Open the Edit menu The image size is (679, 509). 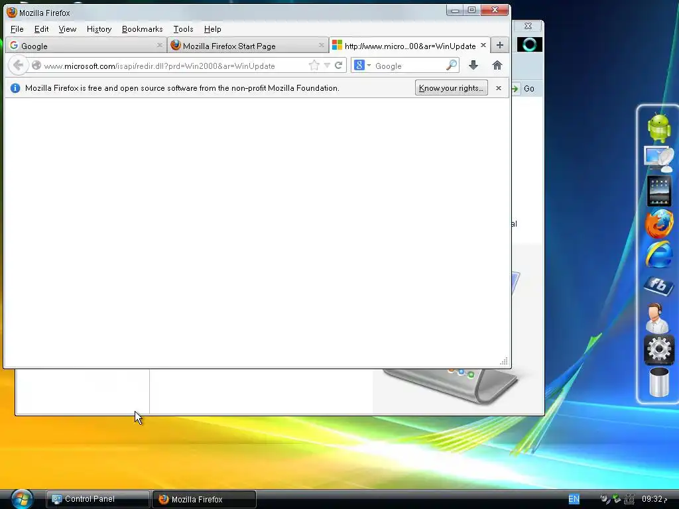pyautogui.click(x=41, y=29)
